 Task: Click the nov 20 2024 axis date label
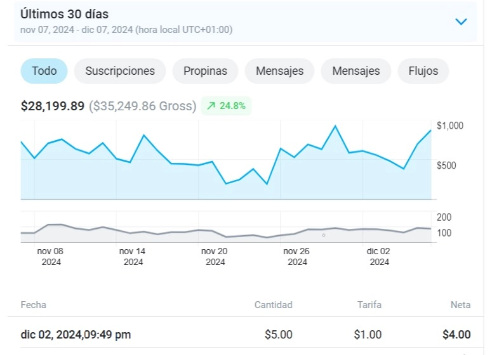click(215, 256)
